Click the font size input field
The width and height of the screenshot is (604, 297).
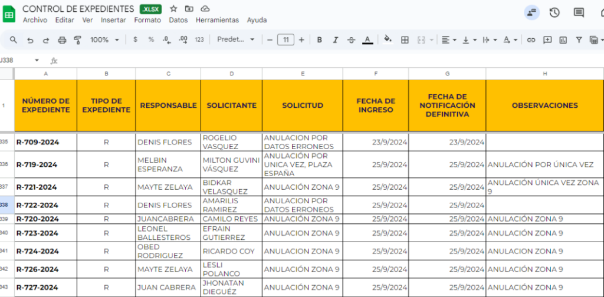(285, 40)
